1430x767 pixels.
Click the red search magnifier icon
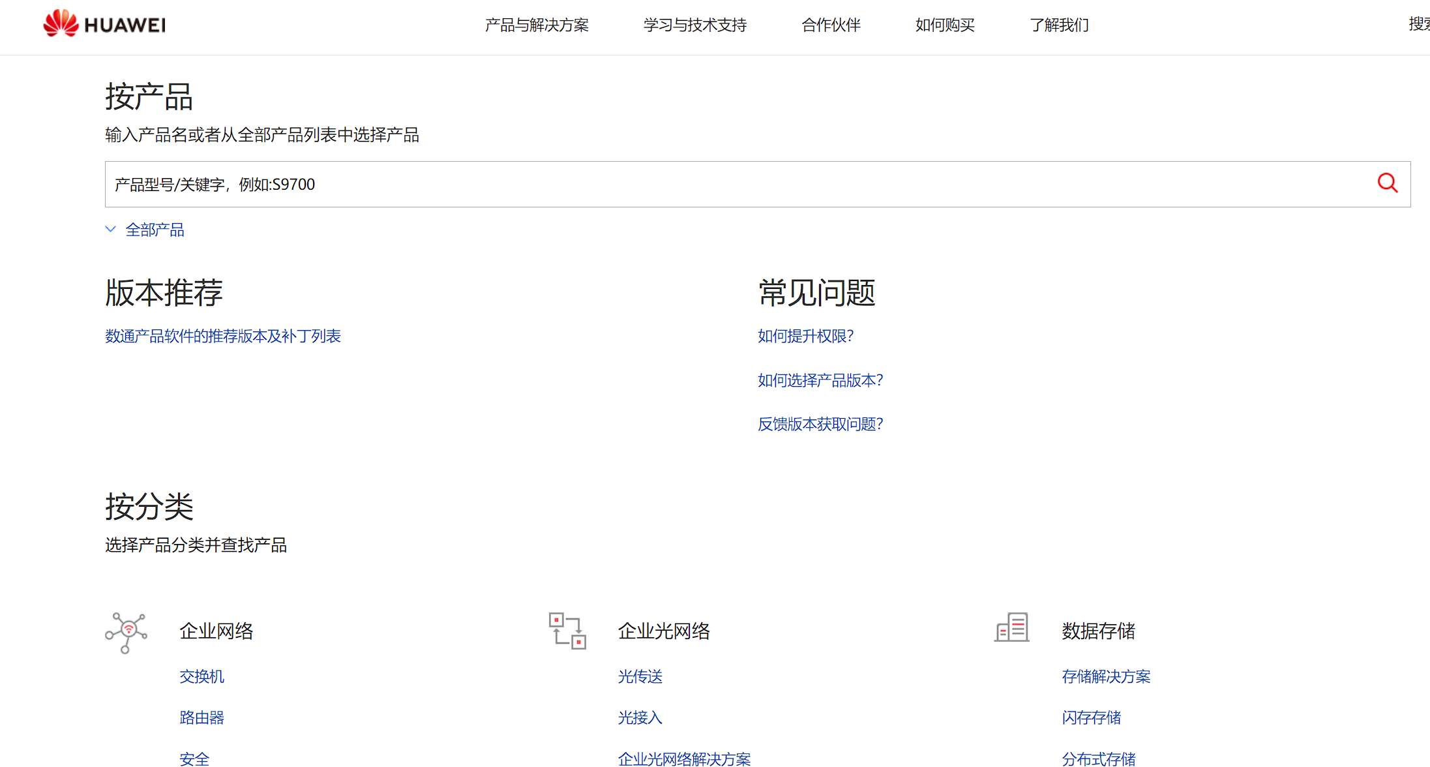pos(1387,183)
